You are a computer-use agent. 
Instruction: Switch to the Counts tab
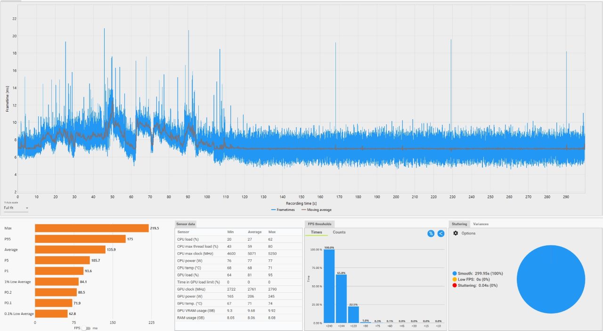coord(339,232)
